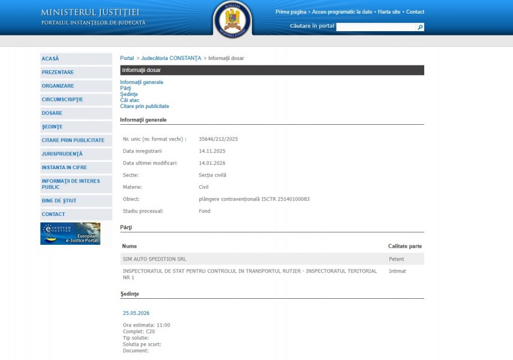Jump to Căi atac section link

pyautogui.click(x=130, y=100)
